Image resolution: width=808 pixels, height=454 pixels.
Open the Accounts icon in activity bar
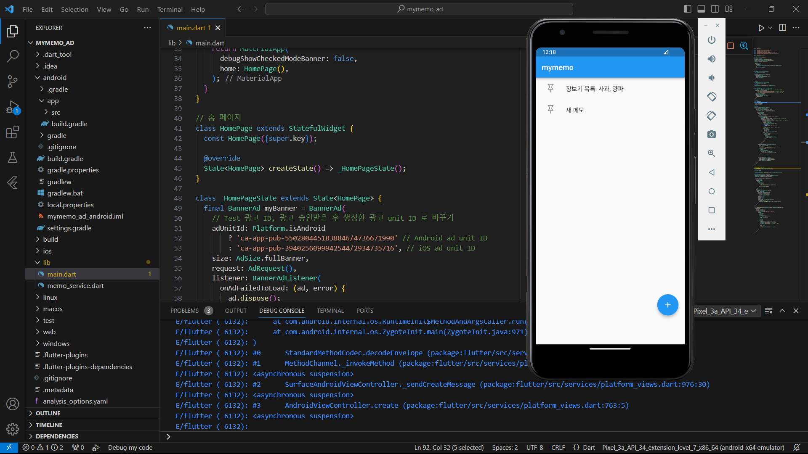pyautogui.click(x=13, y=404)
